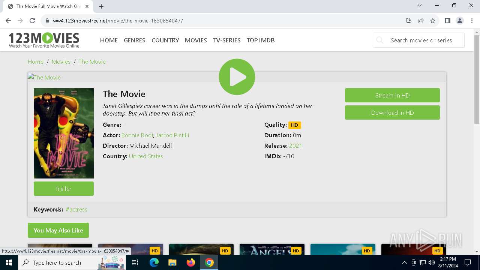
Task: Click The Movie poster image
Action: (64, 133)
